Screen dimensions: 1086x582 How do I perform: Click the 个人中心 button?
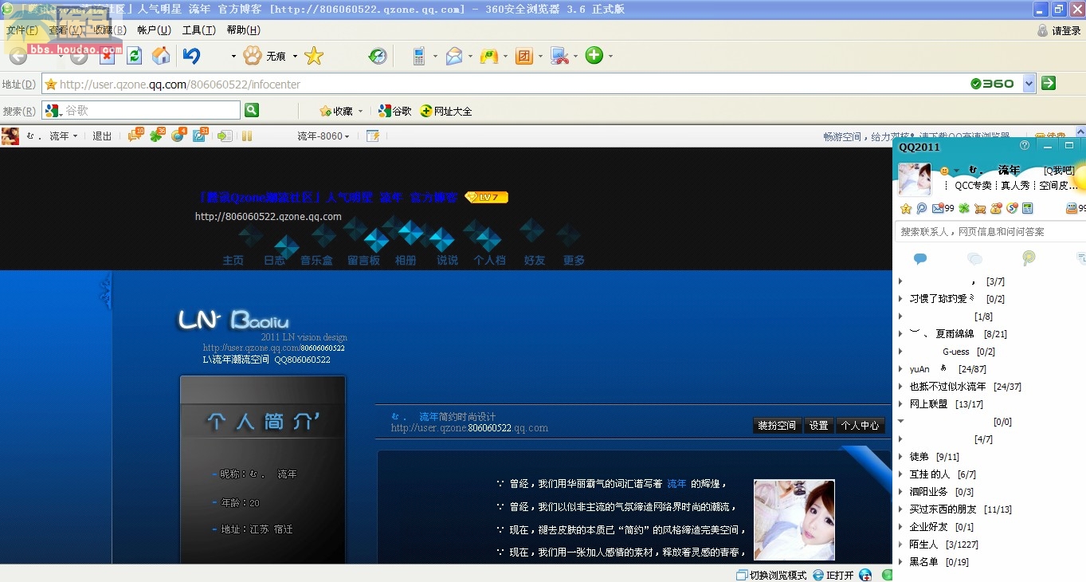[x=861, y=426]
